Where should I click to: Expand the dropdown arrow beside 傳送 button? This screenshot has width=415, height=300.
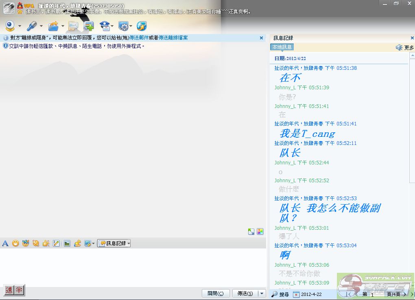click(x=262, y=294)
